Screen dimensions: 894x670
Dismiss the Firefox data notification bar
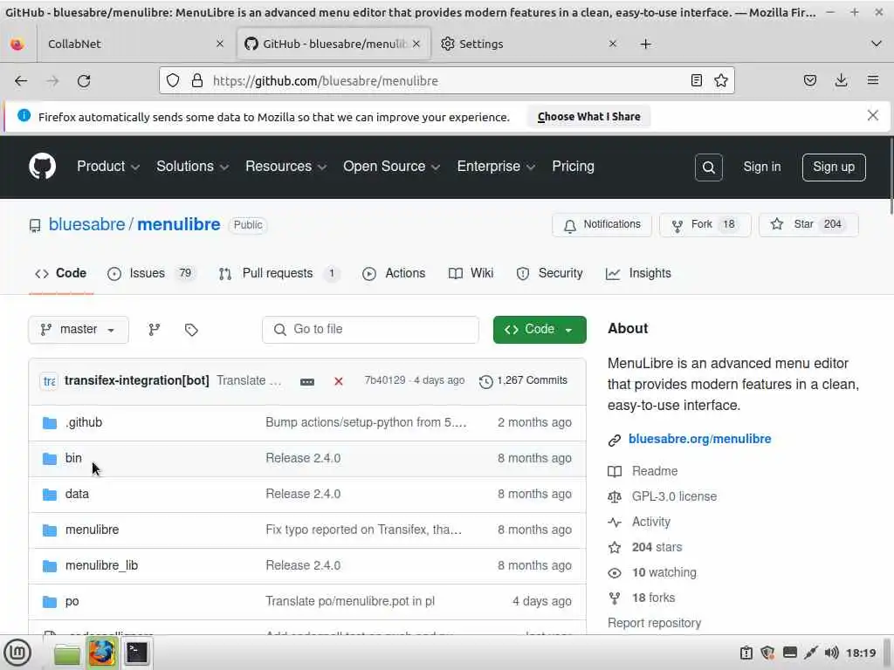coord(872,116)
